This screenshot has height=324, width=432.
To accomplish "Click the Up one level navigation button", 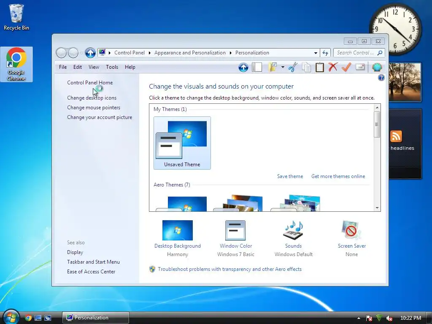I will tap(90, 53).
